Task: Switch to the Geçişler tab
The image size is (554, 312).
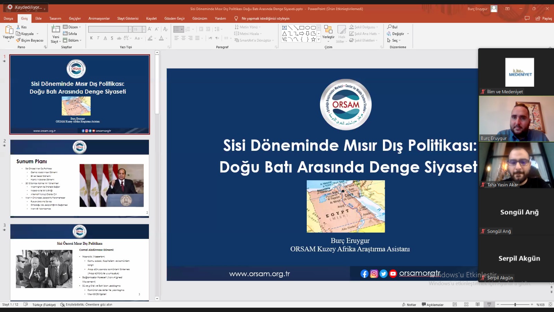Action: (x=75, y=18)
